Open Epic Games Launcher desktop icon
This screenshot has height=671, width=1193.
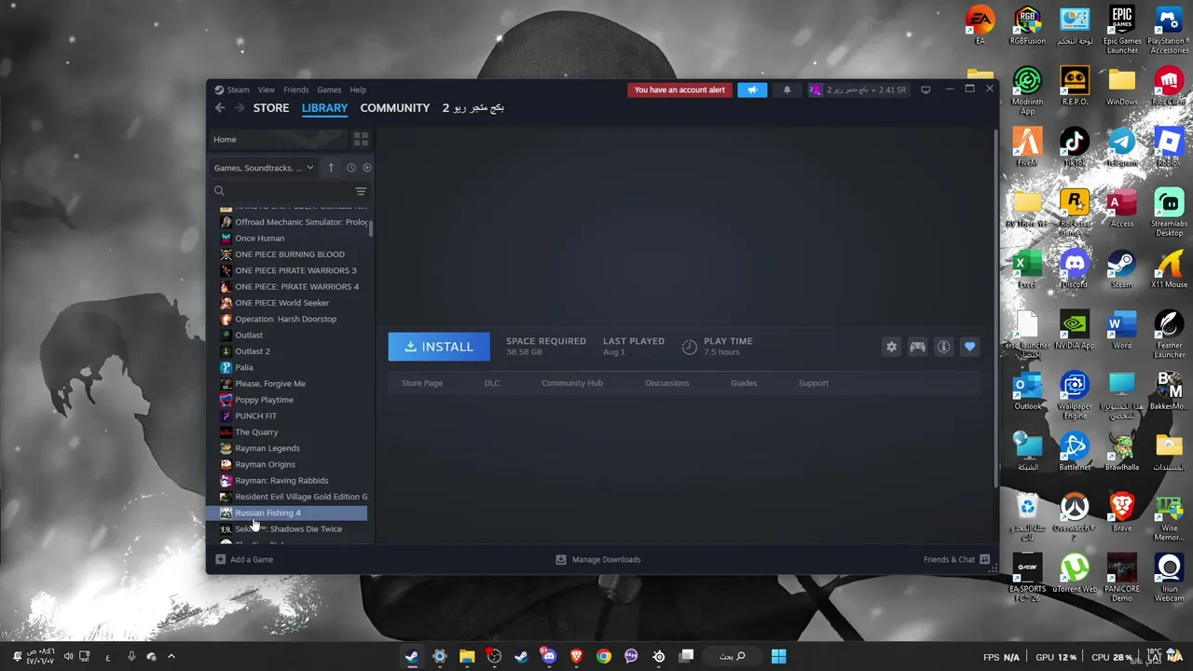pyautogui.click(x=1122, y=29)
